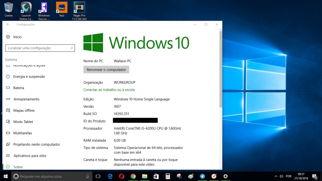Launch Microsoft Edge from taskbar
The height and width of the screenshot is (181, 322).
(x=110, y=176)
